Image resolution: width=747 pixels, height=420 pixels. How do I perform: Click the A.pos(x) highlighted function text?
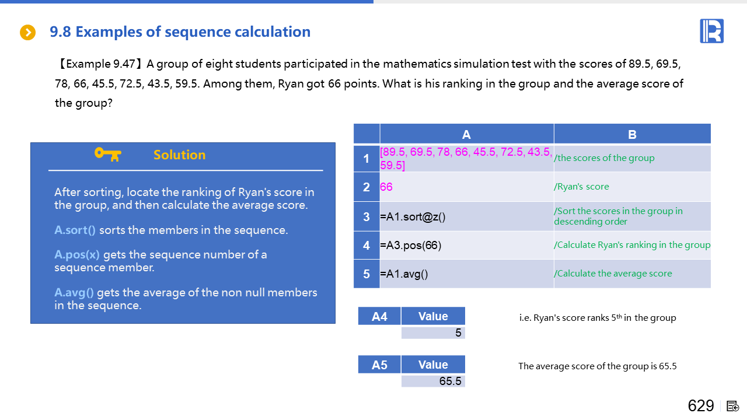point(77,254)
